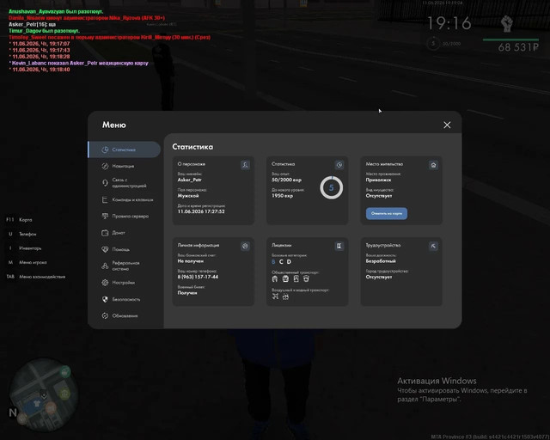The height and width of the screenshot is (440, 550).
Task: Click the second public transport license icon
Action: [285, 278]
